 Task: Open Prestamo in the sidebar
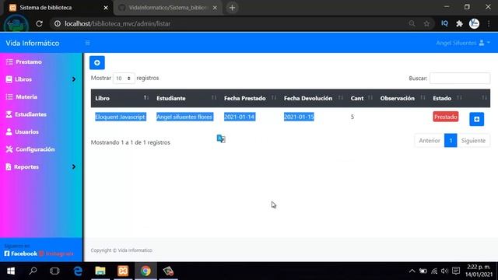29,62
